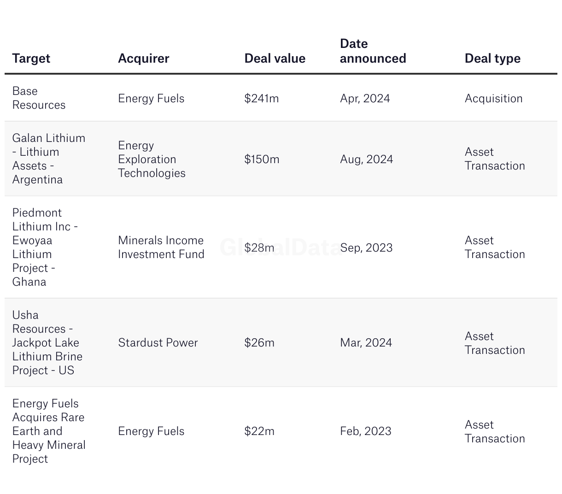562x494 pixels.
Task: Click Minerals Income Investment Fund acquirer
Action: click(161, 247)
